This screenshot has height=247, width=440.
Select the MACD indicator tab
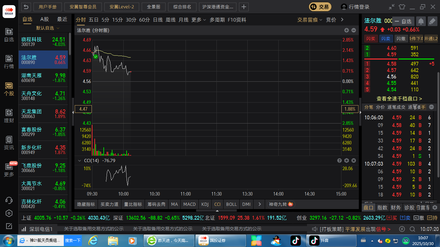189,204
